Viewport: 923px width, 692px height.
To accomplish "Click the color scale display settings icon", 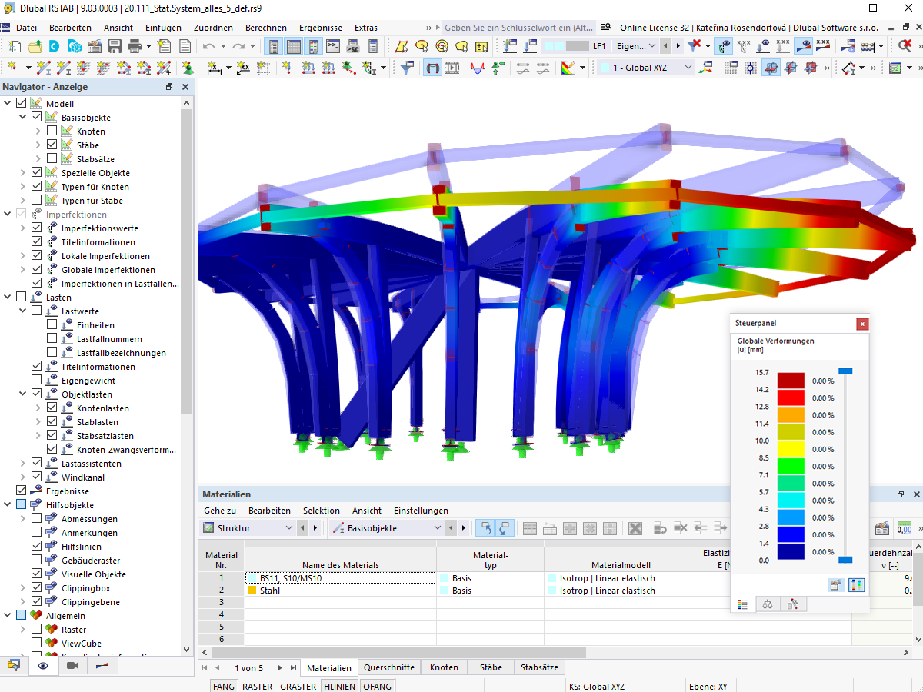I will click(568, 68).
